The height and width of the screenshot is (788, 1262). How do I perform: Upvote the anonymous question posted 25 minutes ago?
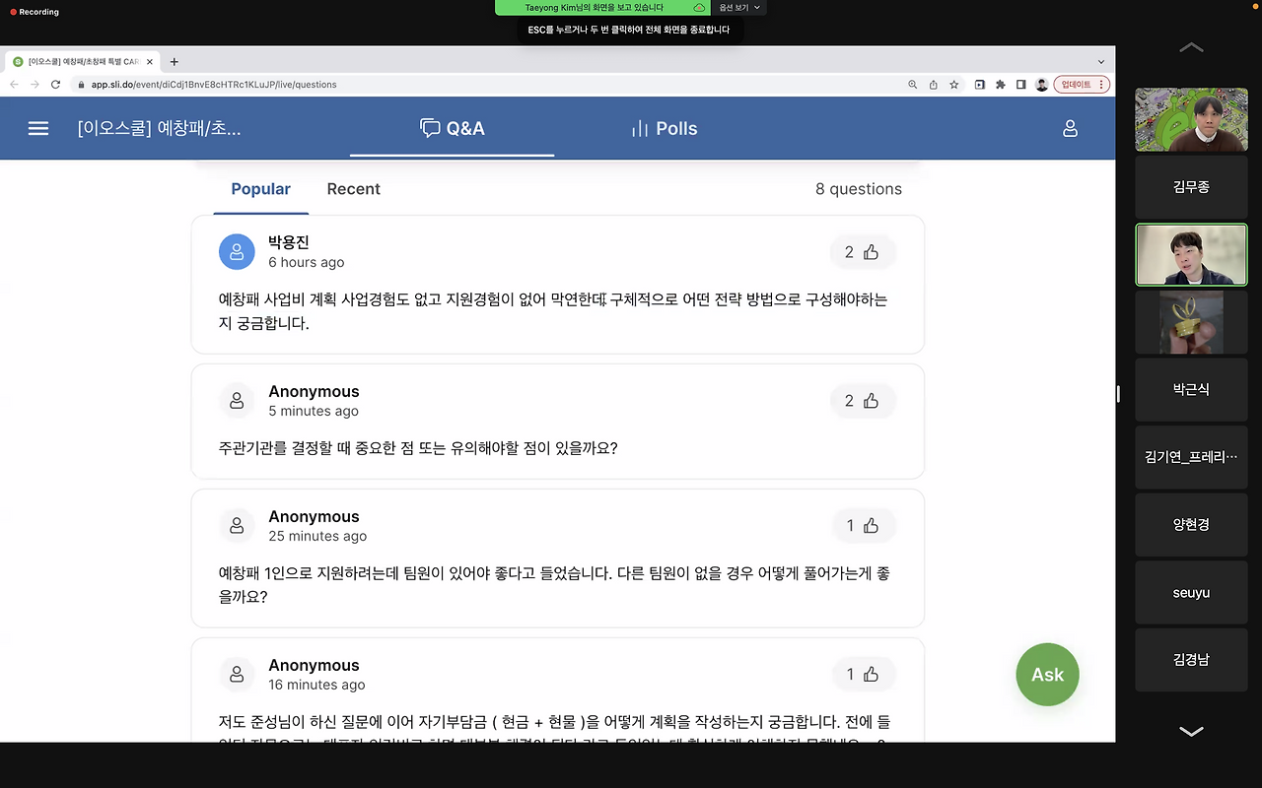(864, 525)
